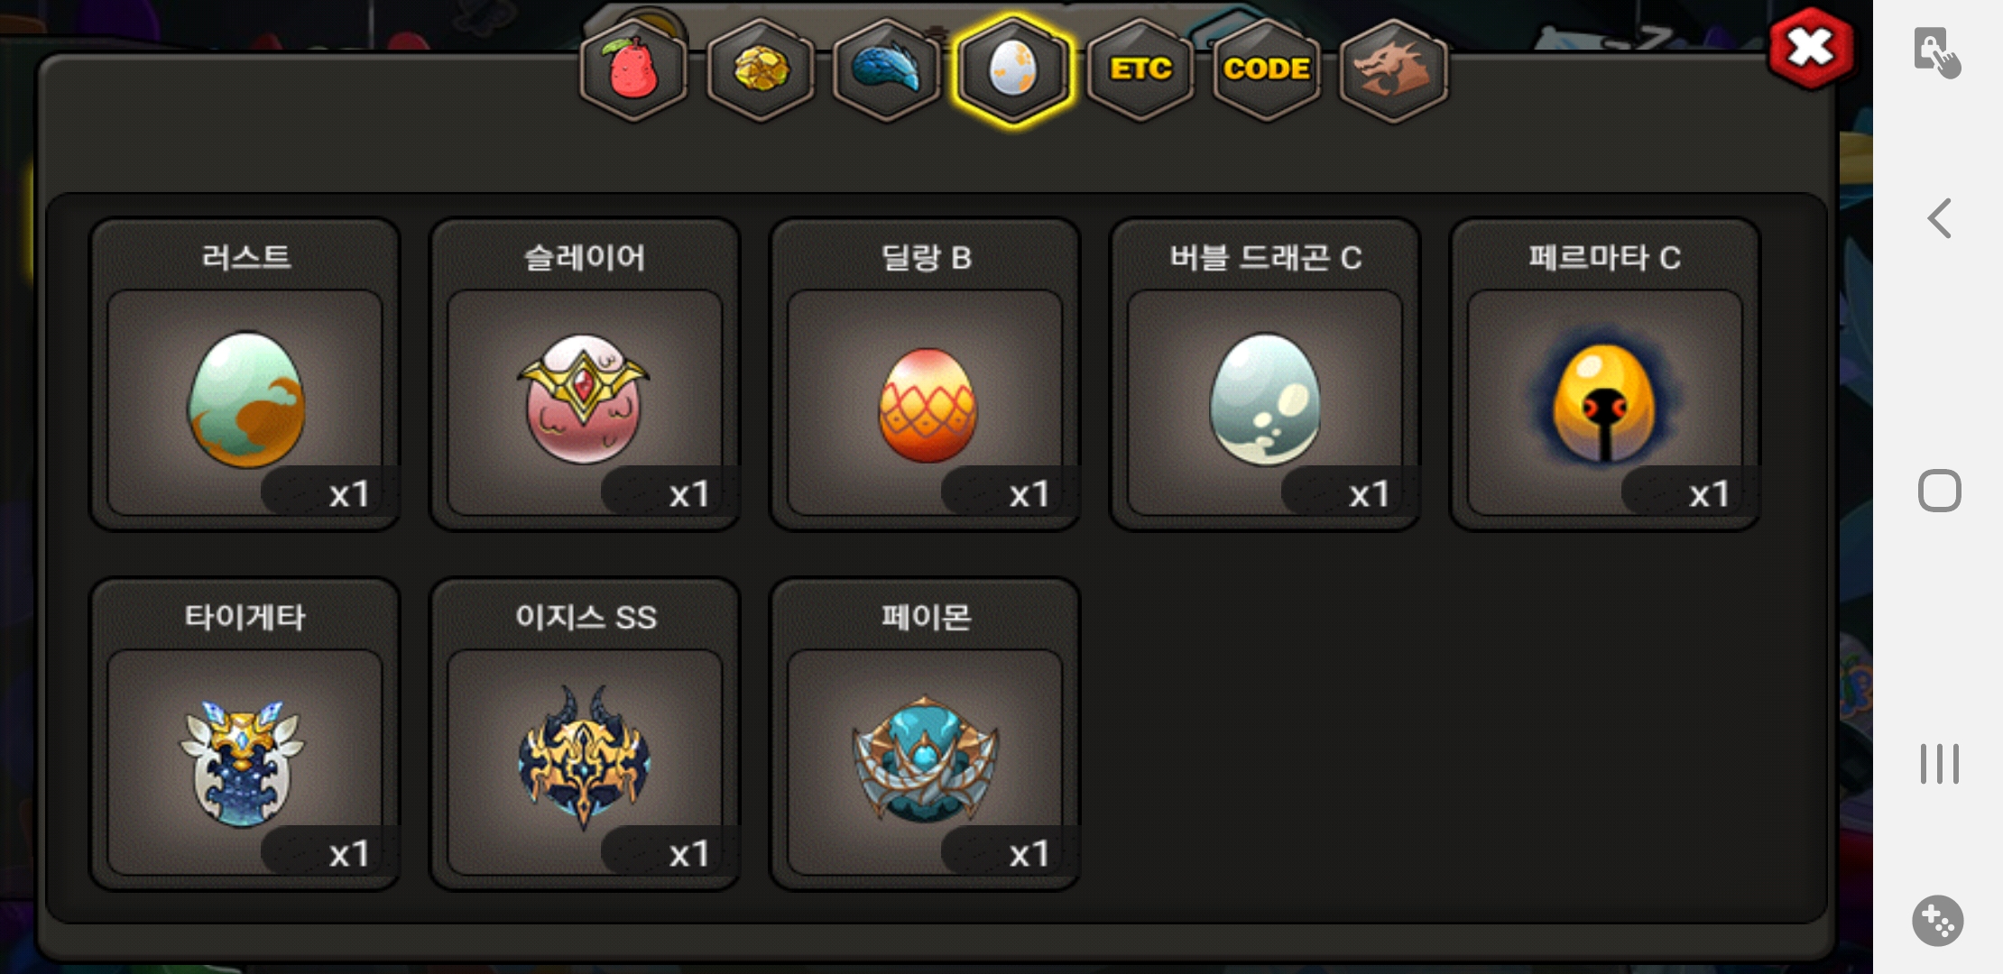Screen dimensions: 2003x974
Task: Select the 러스트 egg
Action: click(x=245, y=374)
